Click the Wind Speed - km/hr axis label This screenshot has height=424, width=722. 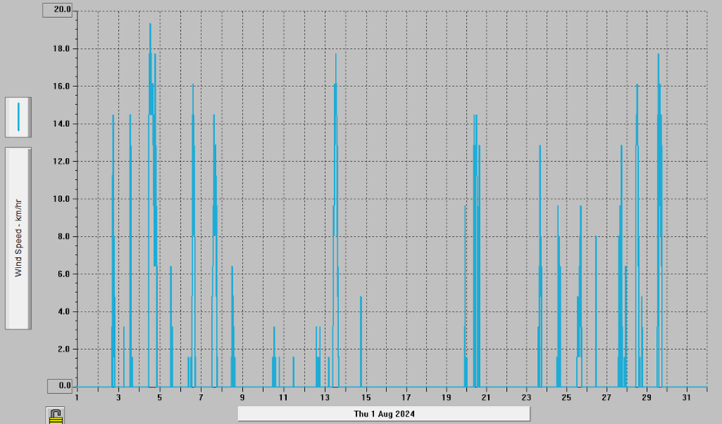click(x=18, y=238)
